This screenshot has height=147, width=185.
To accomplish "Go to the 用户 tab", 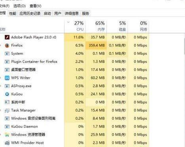I will pos(58,13).
